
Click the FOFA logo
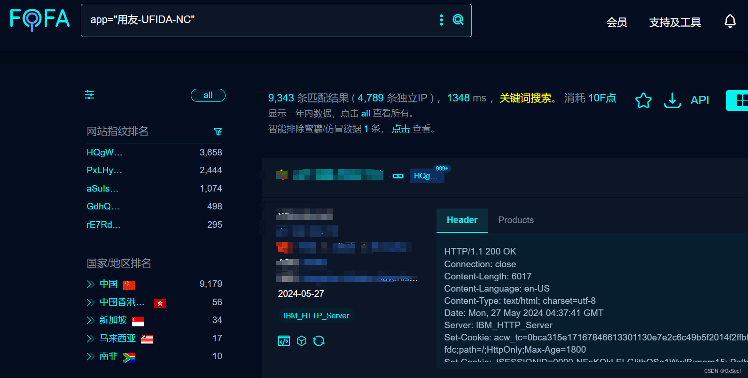pos(40,20)
